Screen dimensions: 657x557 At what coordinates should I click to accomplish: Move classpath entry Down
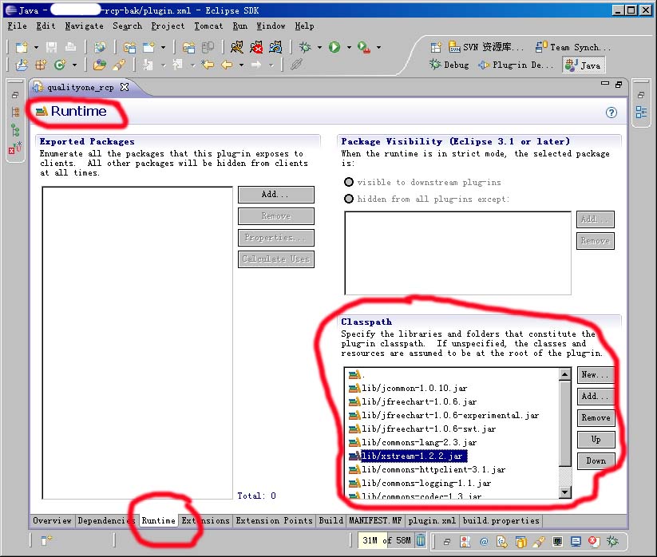tap(596, 461)
